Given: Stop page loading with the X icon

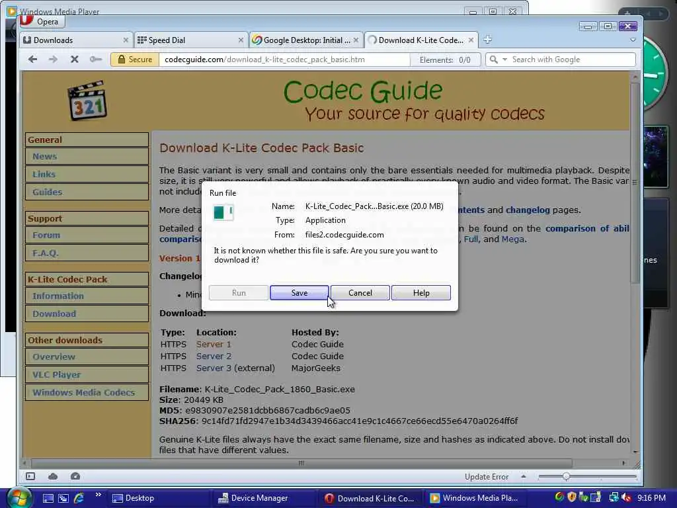Looking at the screenshot, I should pyautogui.click(x=74, y=59).
